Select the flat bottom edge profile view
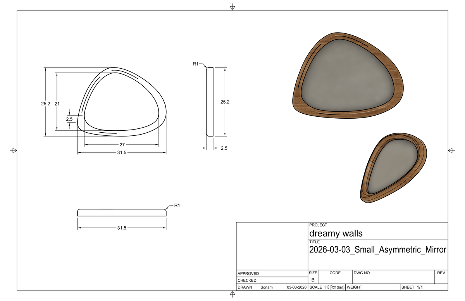The image size is (465, 301). [x=122, y=213]
